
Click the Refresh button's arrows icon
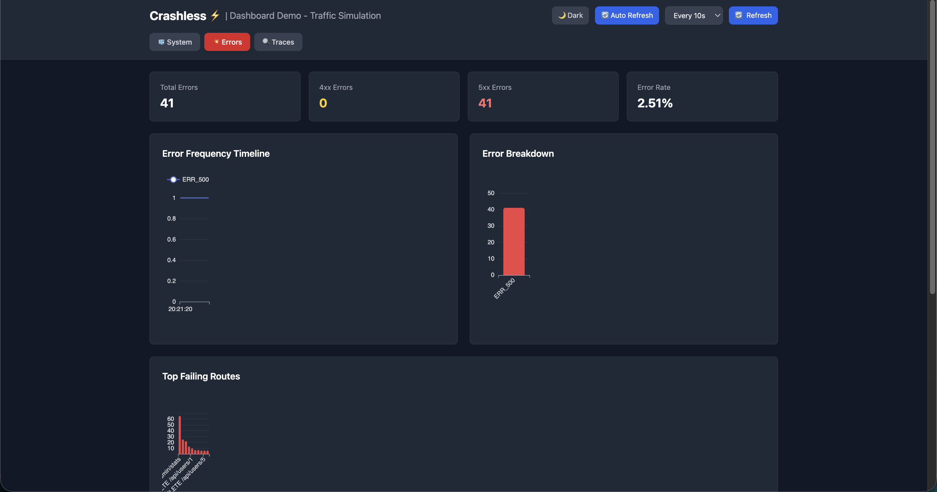[x=738, y=15]
